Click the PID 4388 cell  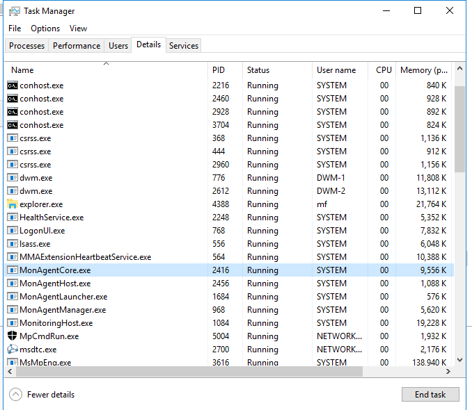221,204
